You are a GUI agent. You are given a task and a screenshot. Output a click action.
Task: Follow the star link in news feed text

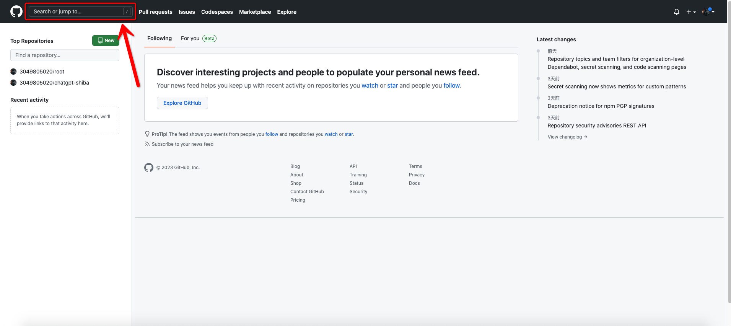[392, 85]
